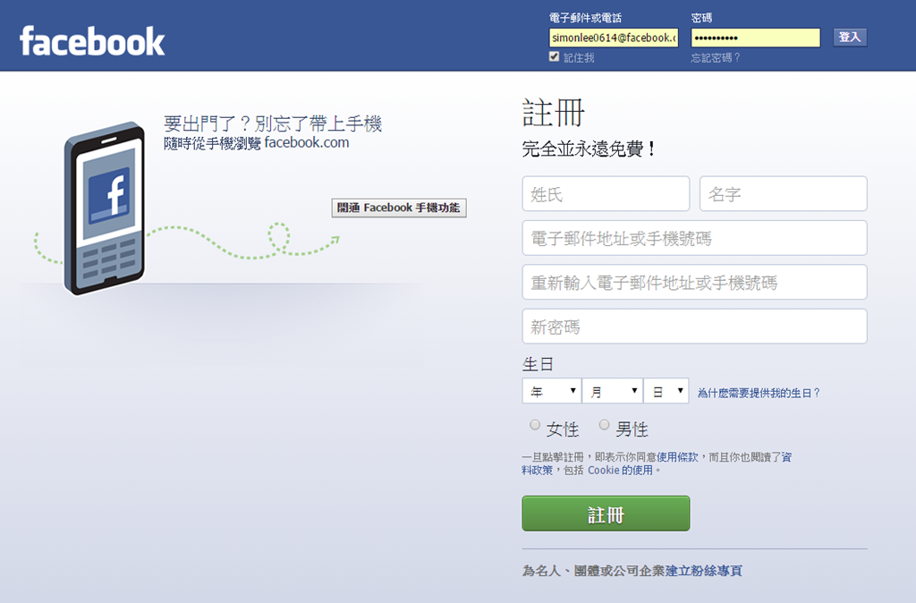Image resolution: width=916 pixels, height=603 pixels.
Task: Click the 登入 login button
Action: 850,38
